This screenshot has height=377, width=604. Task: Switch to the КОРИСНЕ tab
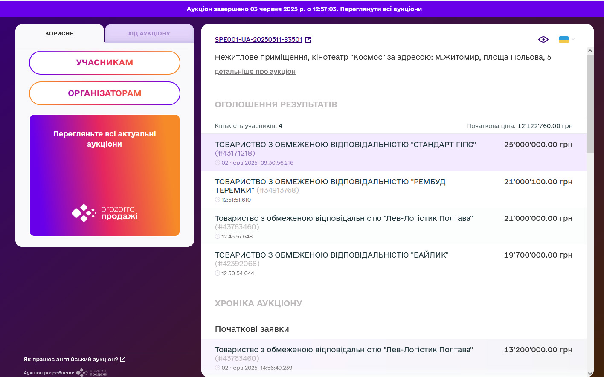[59, 34]
